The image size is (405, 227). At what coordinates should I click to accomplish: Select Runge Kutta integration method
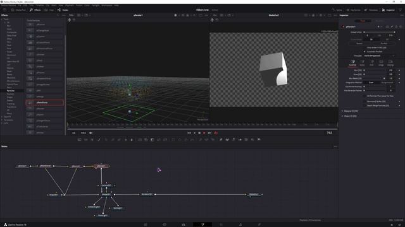pyautogui.click(x=387, y=83)
